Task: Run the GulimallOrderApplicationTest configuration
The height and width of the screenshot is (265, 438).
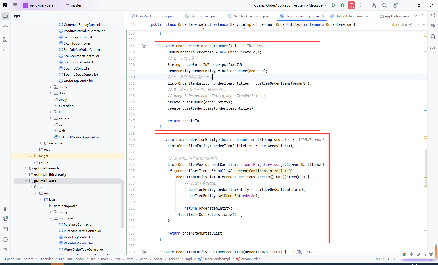Action: pyautogui.click(x=333, y=5)
